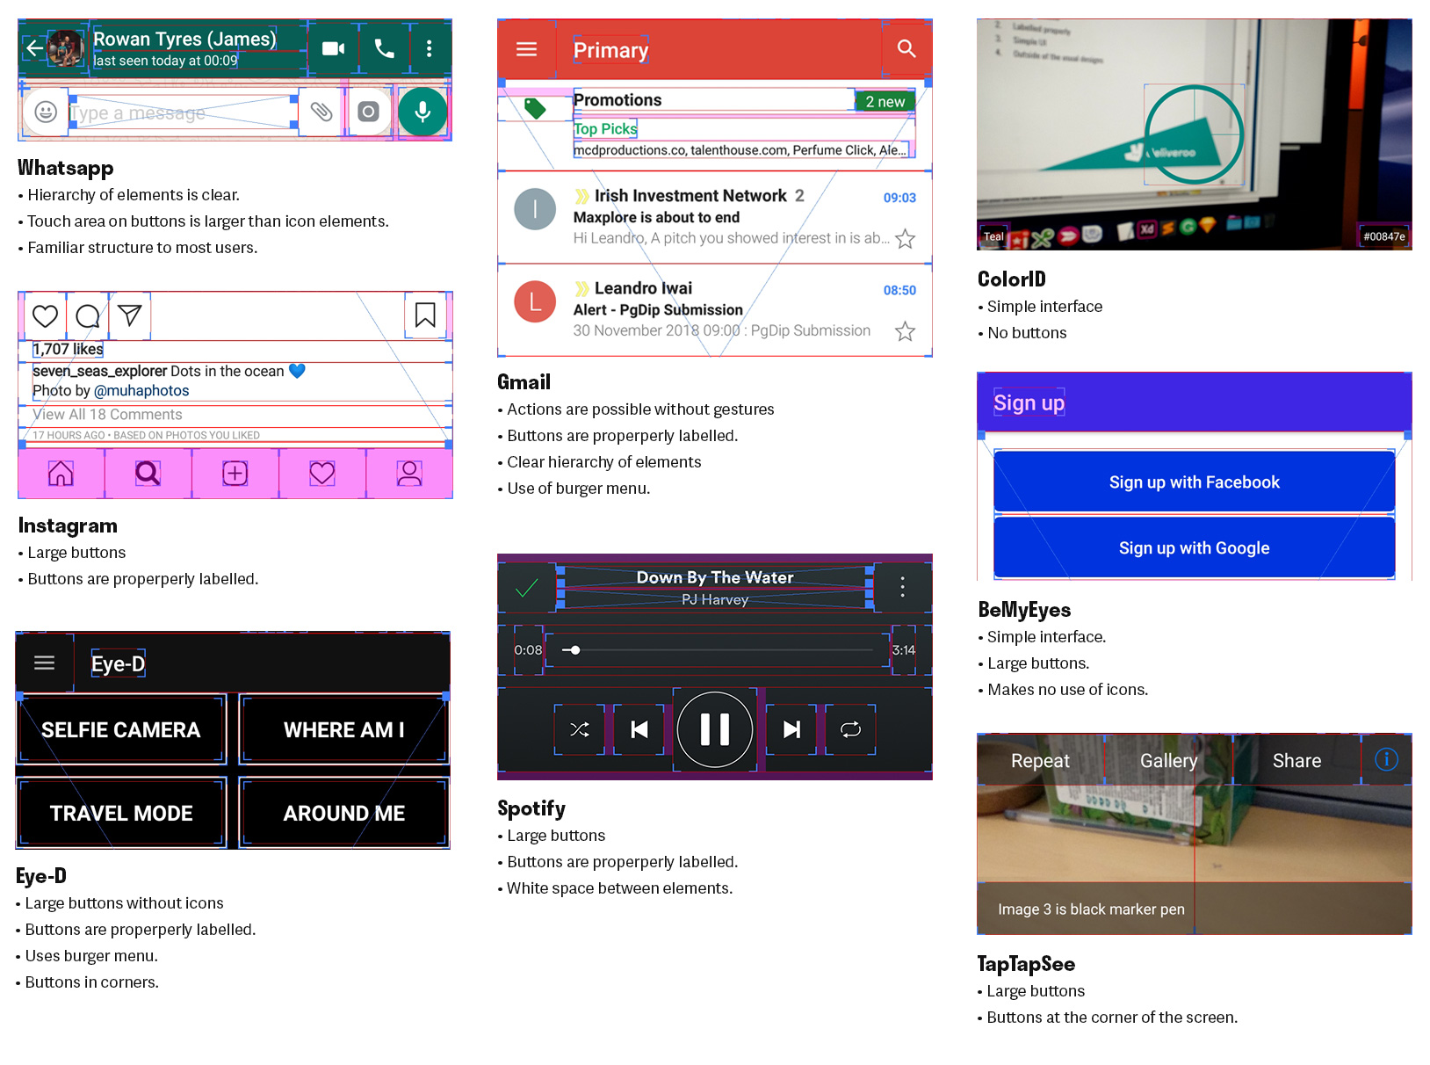Start a WhatsApp video call

333,48
